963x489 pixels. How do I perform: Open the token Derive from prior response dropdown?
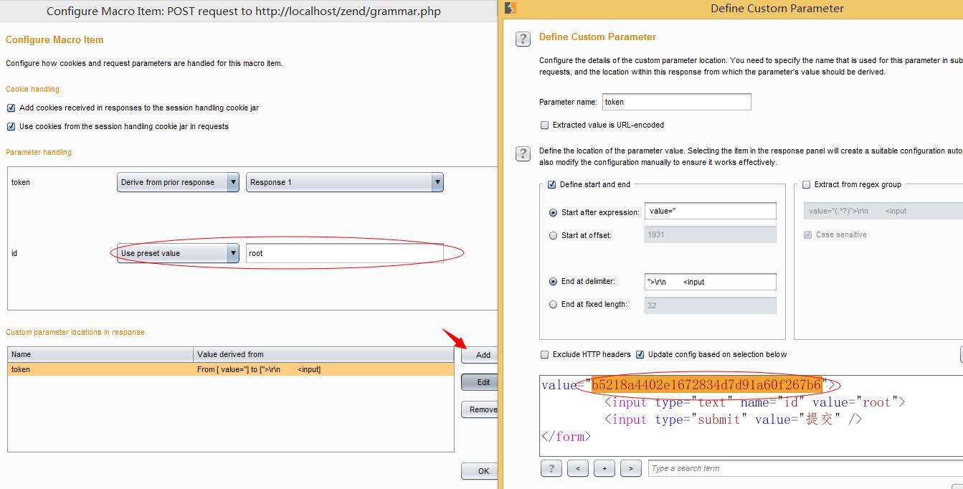click(178, 182)
